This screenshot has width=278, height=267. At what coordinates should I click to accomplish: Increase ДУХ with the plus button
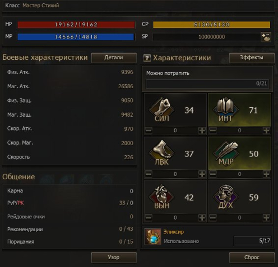pos(266,217)
